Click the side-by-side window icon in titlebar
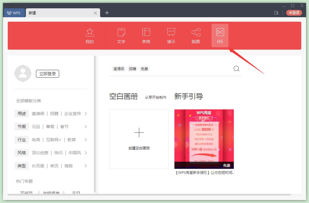 (x=276, y=13)
